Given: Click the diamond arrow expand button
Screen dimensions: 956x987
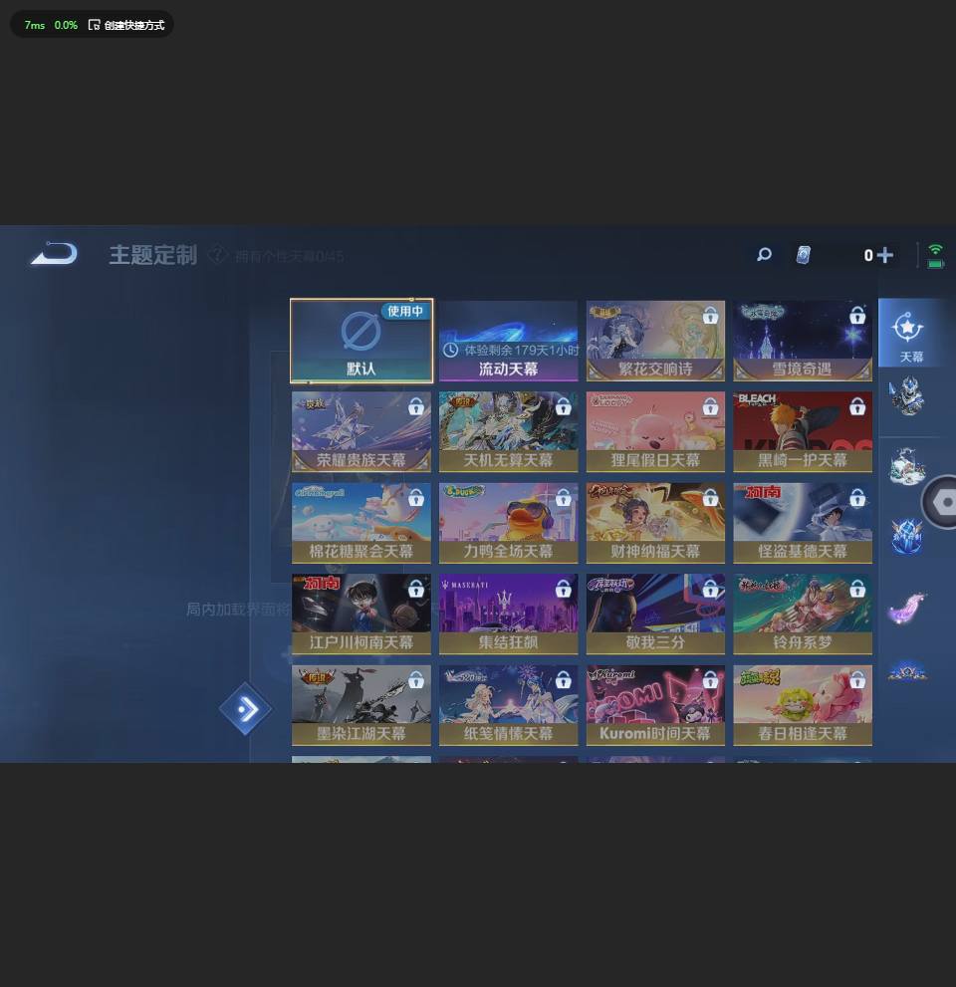Looking at the screenshot, I should click(245, 709).
